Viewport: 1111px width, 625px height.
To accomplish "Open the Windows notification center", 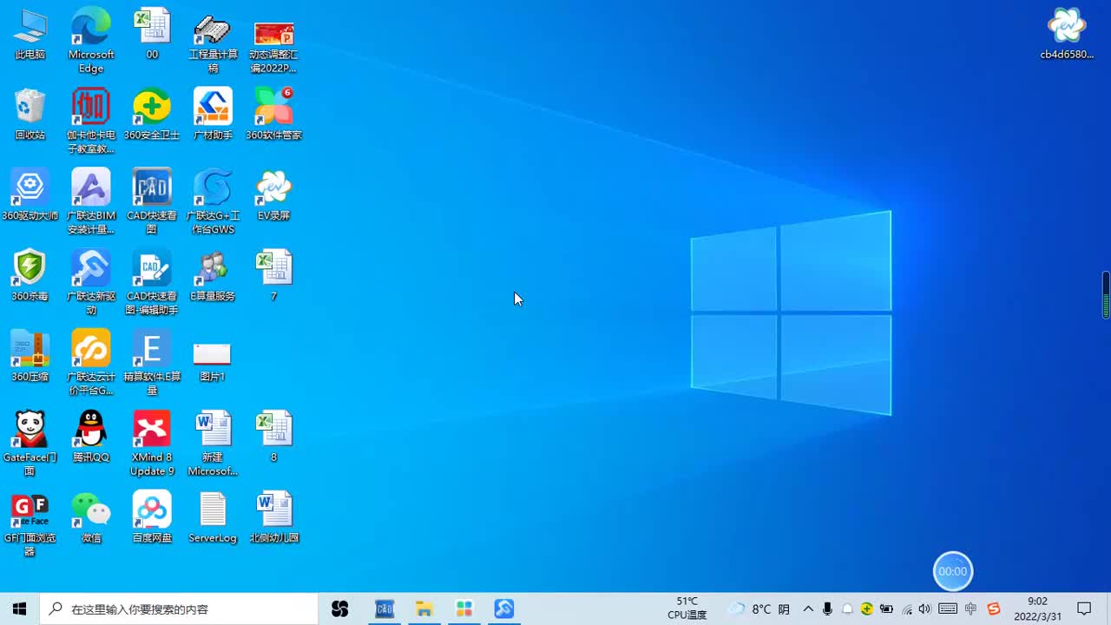I will tap(1084, 609).
